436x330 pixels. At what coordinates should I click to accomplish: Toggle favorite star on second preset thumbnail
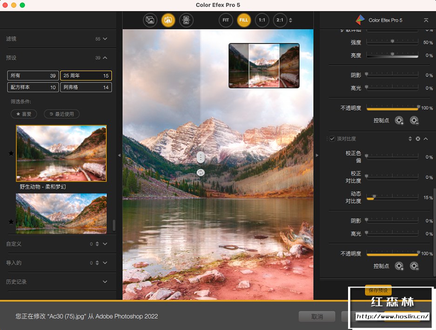[x=11, y=222]
